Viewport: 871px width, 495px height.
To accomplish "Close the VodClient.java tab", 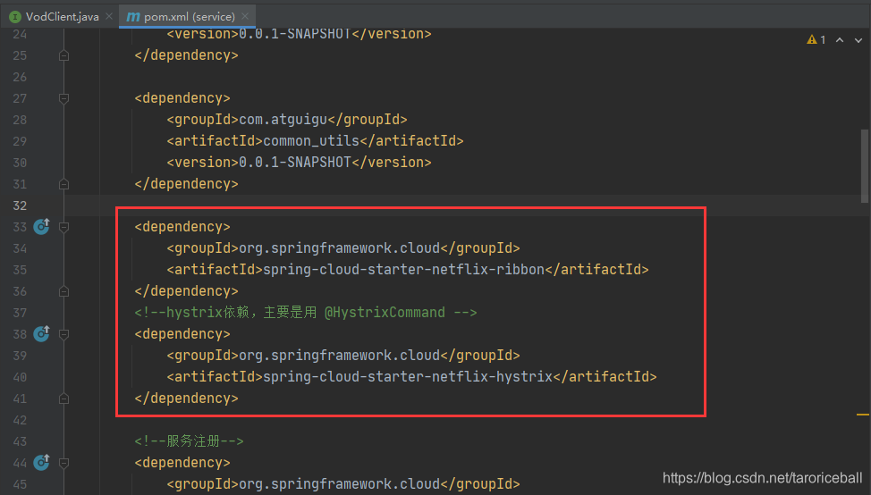I will [109, 17].
